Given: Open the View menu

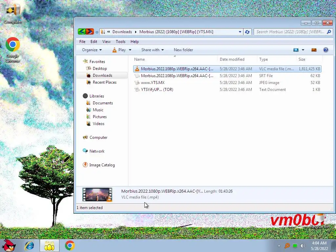Looking at the screenshot, I should 106,42.
